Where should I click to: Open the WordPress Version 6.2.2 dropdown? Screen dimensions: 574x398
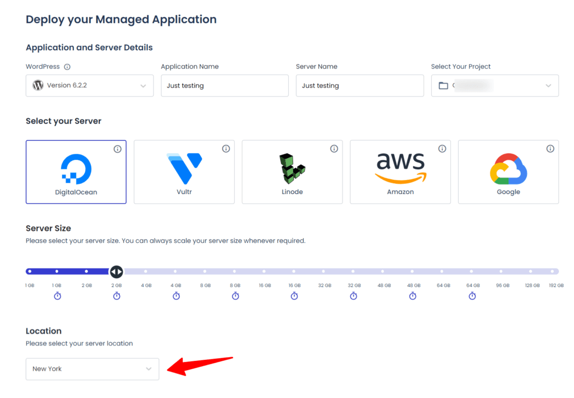tap(90, 85)
